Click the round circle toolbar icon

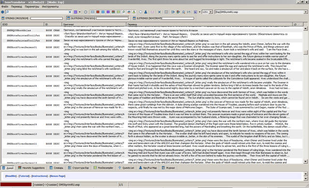85,12
